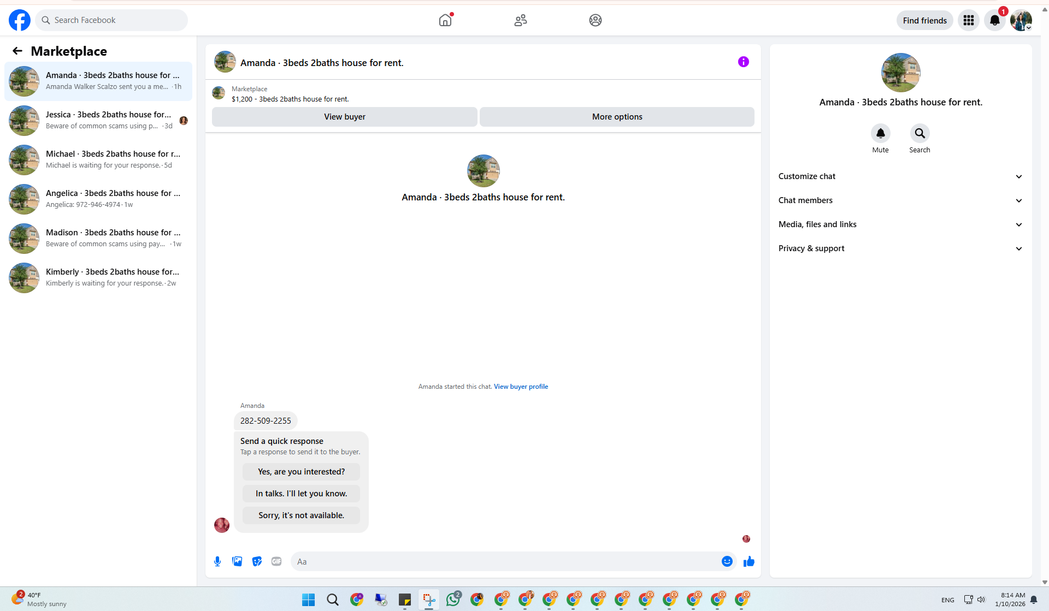
Task: Open the emoji picker in the message box
Action: coord(727,561)
